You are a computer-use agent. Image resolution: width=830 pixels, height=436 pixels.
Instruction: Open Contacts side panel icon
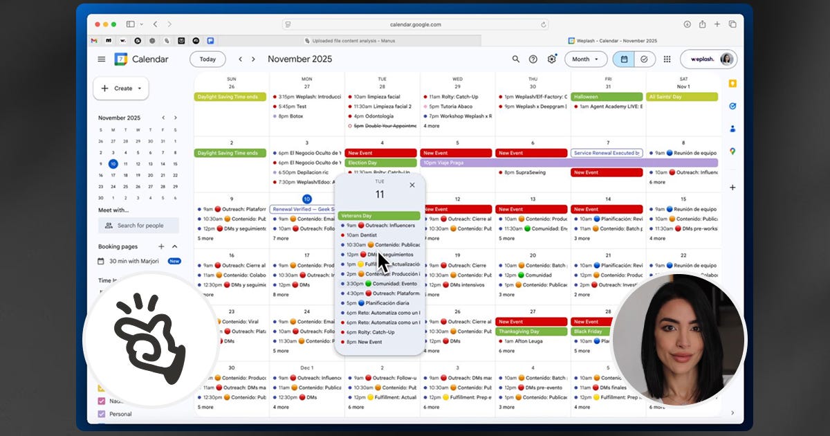[732, 129]
